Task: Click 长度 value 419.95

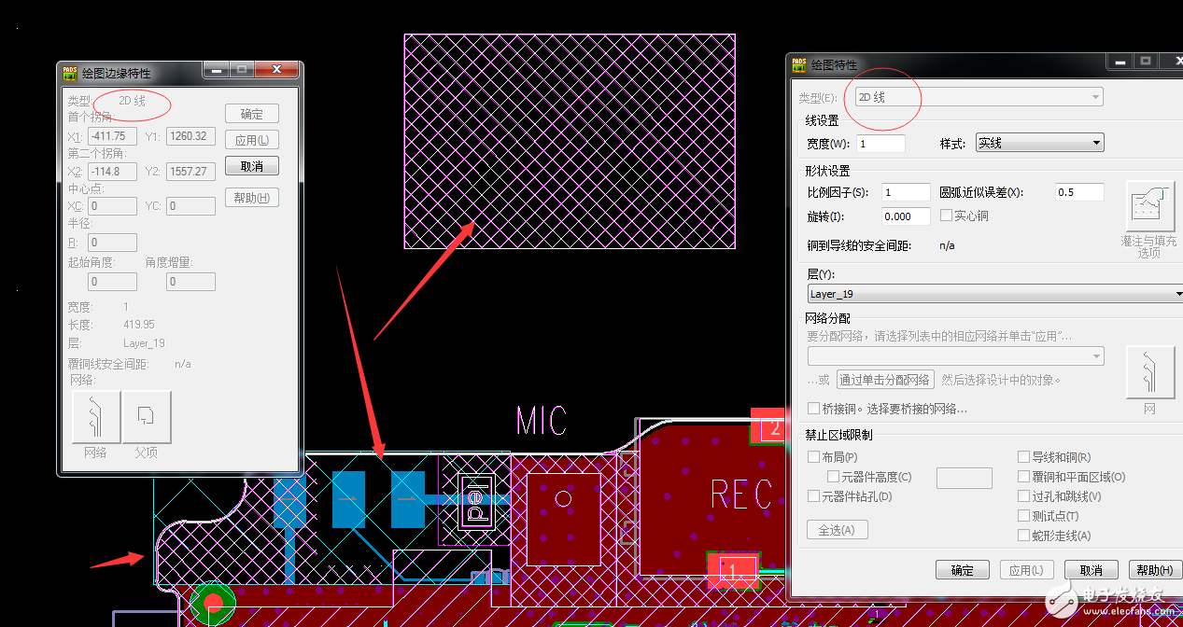Action: tap(139, 325)
